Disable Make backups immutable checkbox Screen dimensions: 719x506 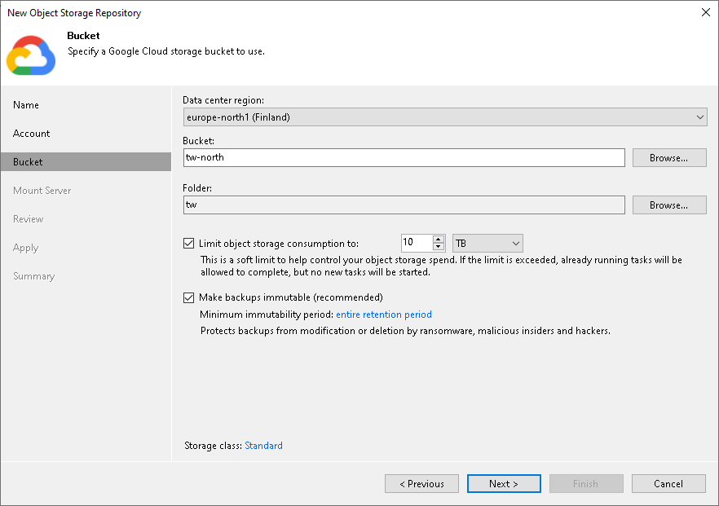[x=189, y=297]
